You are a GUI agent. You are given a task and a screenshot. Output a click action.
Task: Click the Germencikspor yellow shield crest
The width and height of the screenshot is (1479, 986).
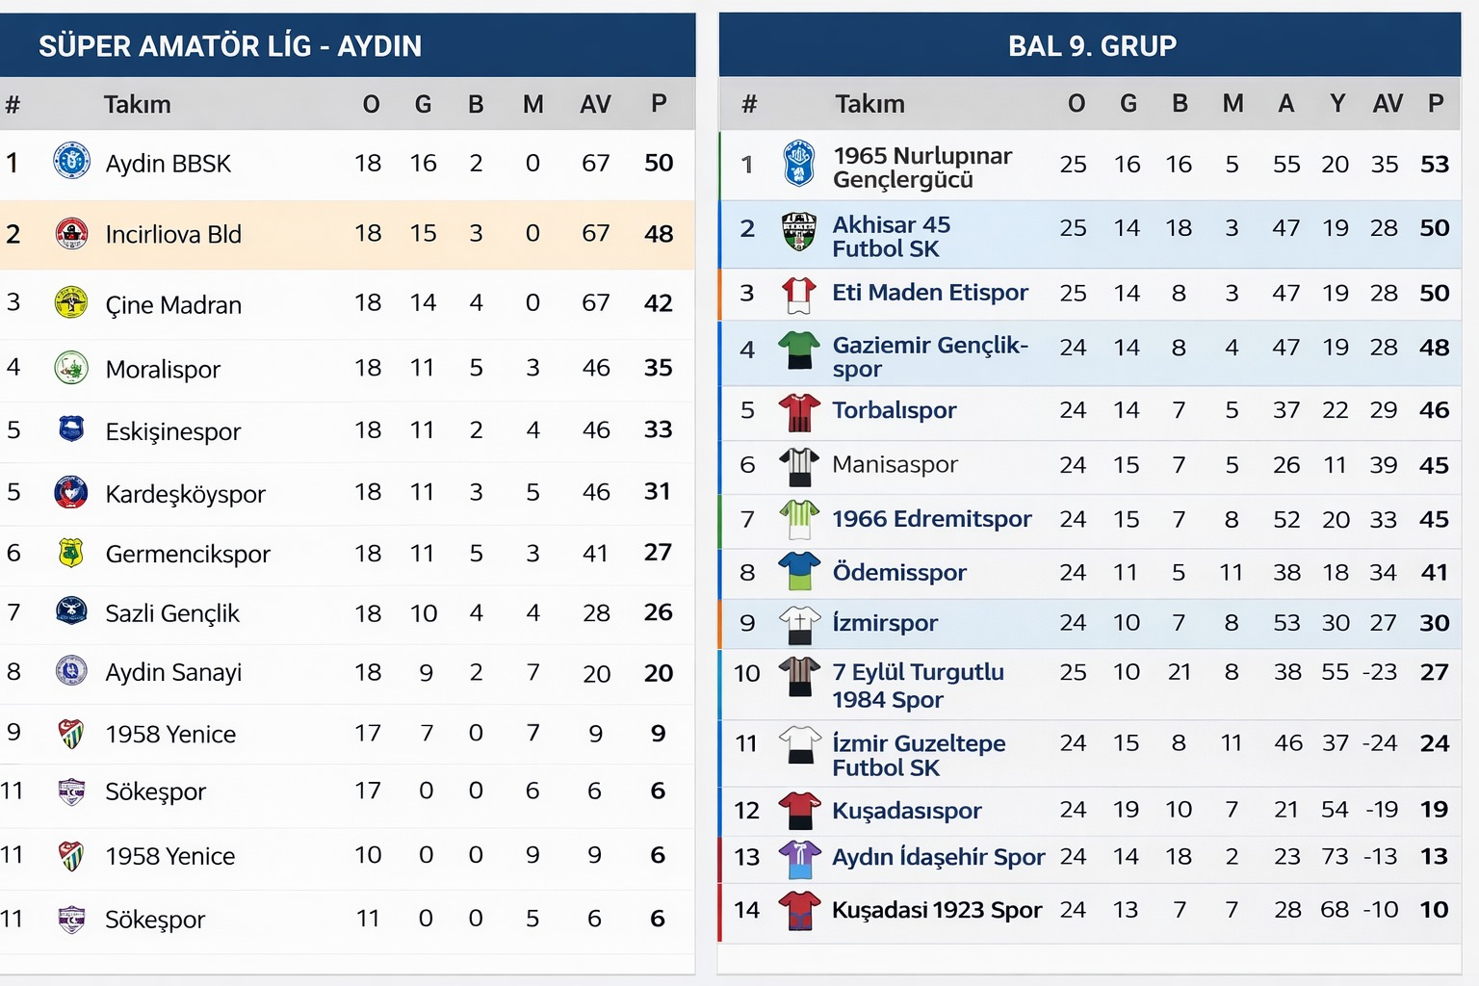71,553
